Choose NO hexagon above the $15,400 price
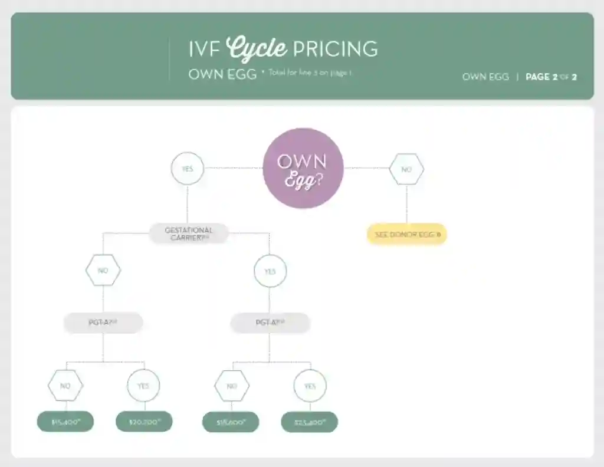This screenshot has height=467, width=604. click(x=65, y=386)
